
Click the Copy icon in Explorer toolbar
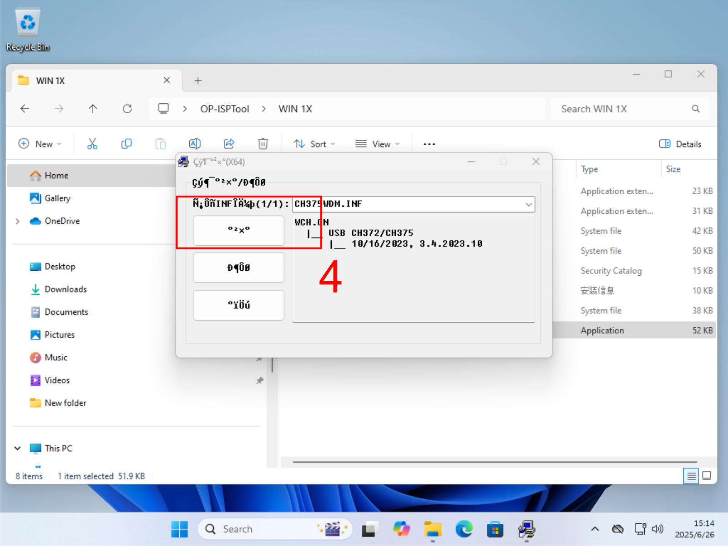tap(126, 144)
